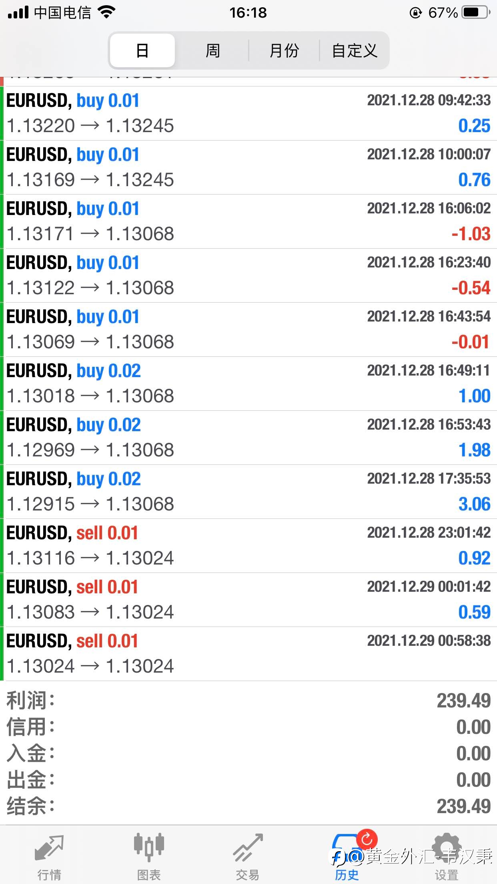497x884 pixels.
Task: Select the 日 day period segment
Action: pos(142,50)
